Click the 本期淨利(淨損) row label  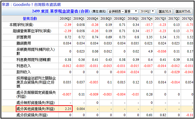point(21,25)
